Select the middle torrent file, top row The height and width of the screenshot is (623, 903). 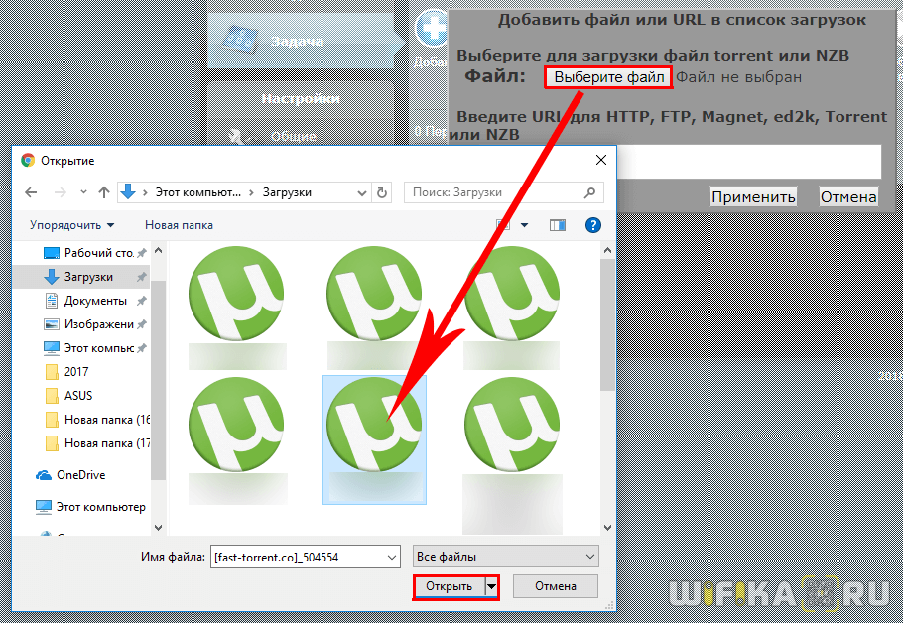374,308
